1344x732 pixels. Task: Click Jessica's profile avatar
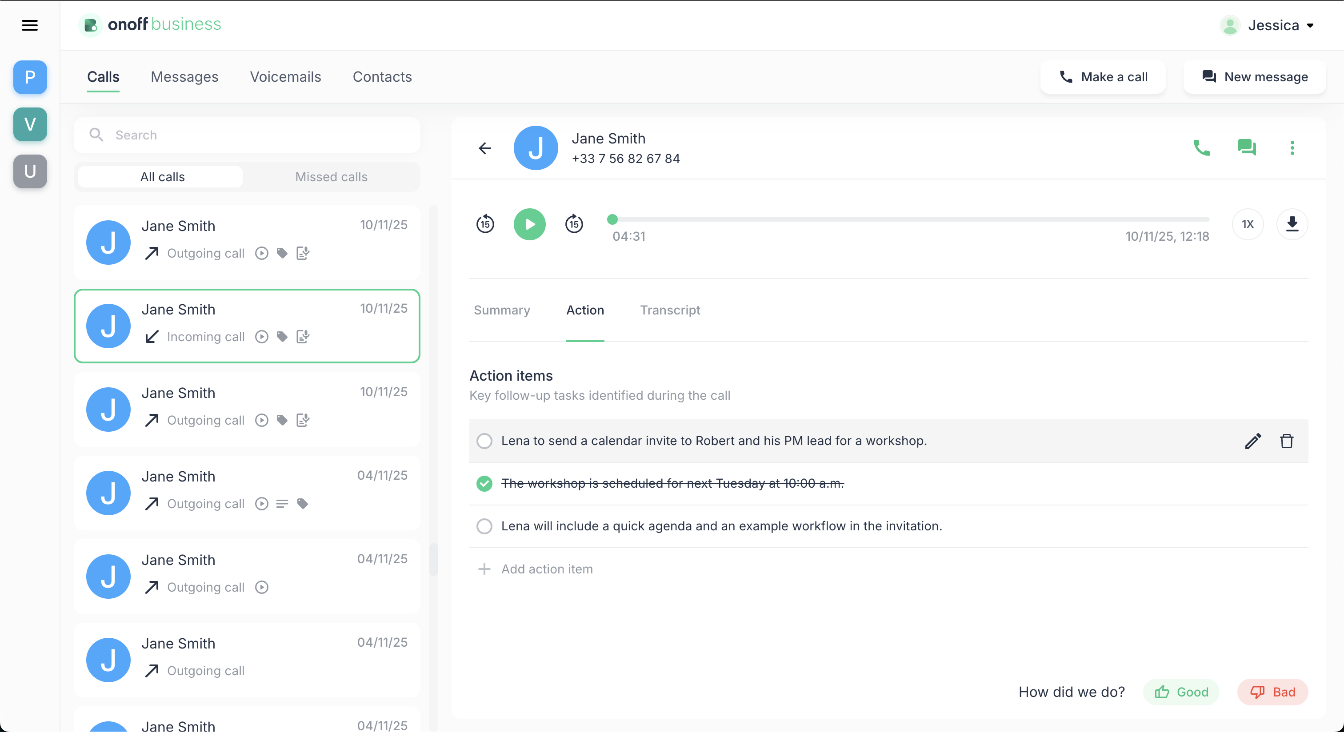[1230, 25]
